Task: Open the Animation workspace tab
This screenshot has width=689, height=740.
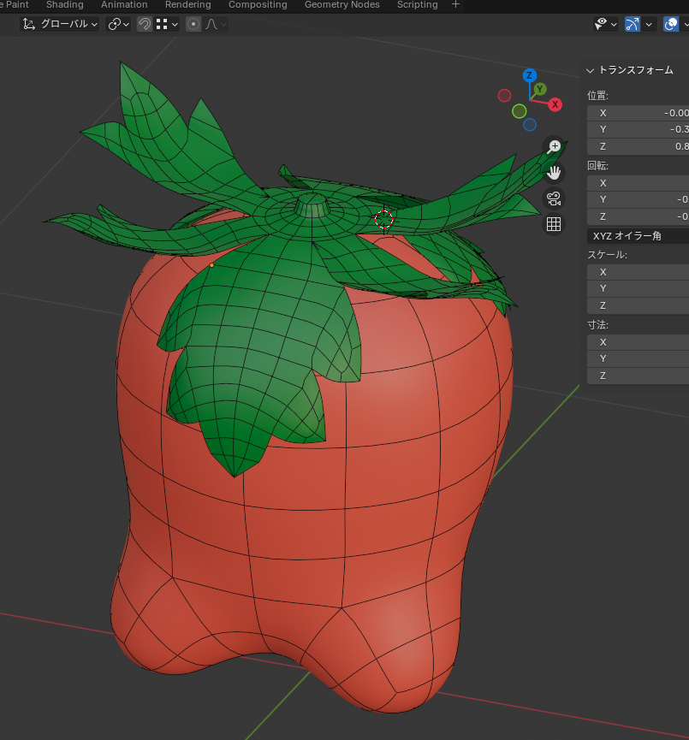Action: pyautogui.click(x=124, y=5)
